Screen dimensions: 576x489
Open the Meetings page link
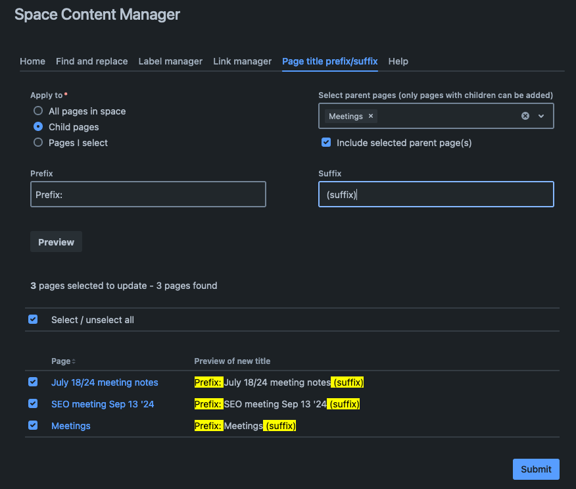[71, 426]
